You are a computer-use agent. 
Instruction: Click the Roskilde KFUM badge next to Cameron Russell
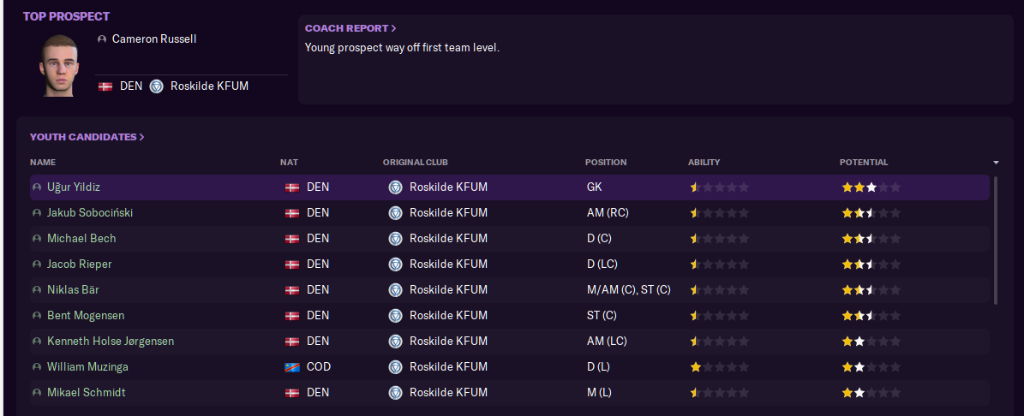coord(156,86)
